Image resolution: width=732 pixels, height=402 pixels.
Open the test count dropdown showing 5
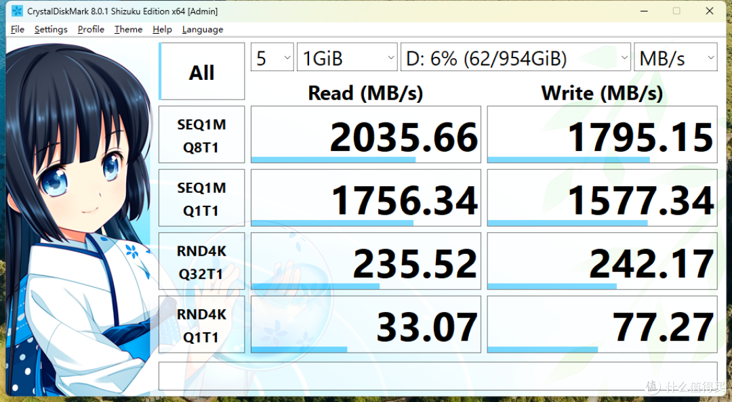click(x=272, y=58)
